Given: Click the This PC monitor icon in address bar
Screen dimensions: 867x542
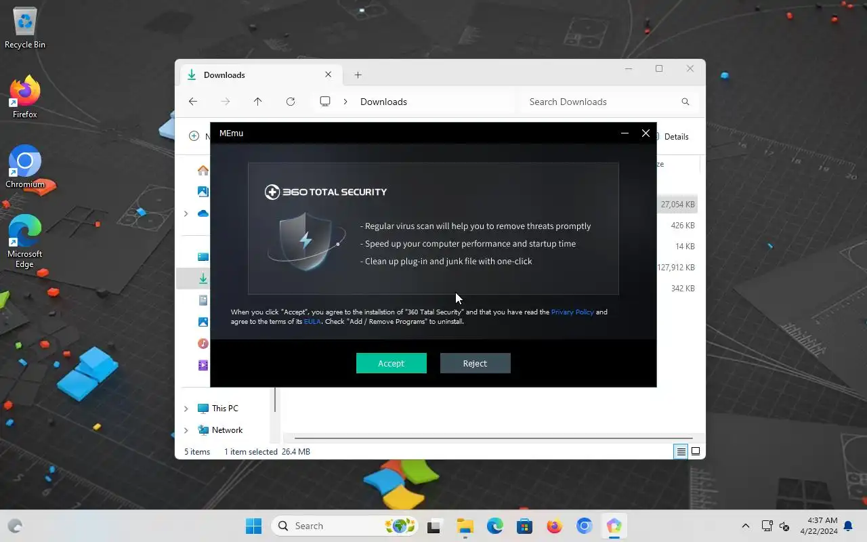Looking at the screenshot, I should pyautogui.click(x=325, y=102).
